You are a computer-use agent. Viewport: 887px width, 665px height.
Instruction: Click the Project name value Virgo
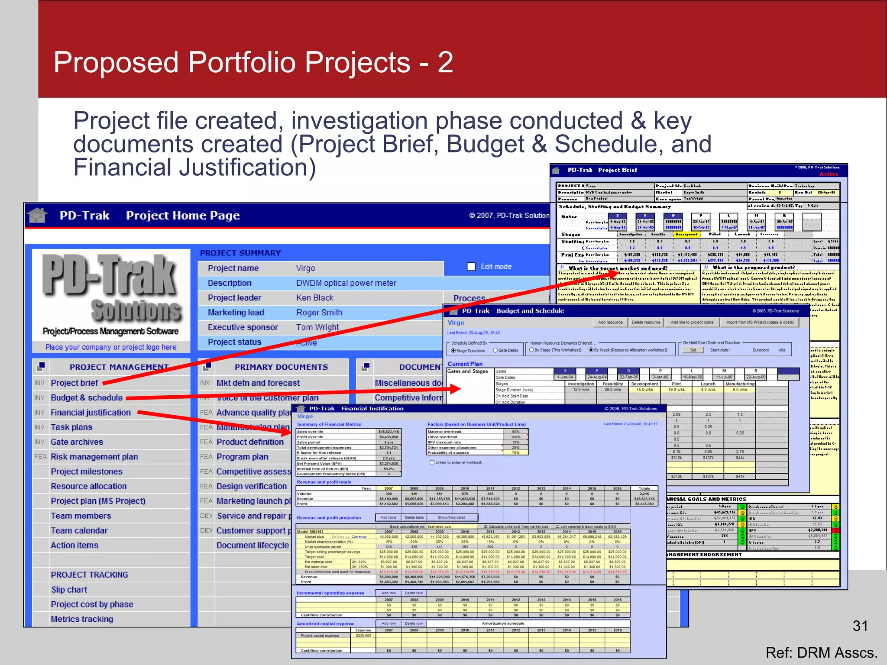point(305,268)
